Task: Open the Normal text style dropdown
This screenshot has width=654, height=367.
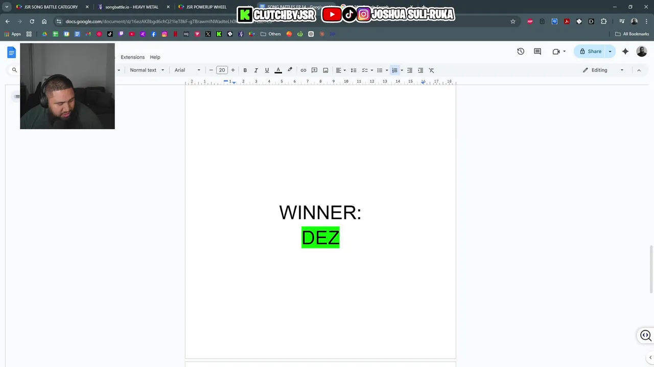Action: (147, 70)
